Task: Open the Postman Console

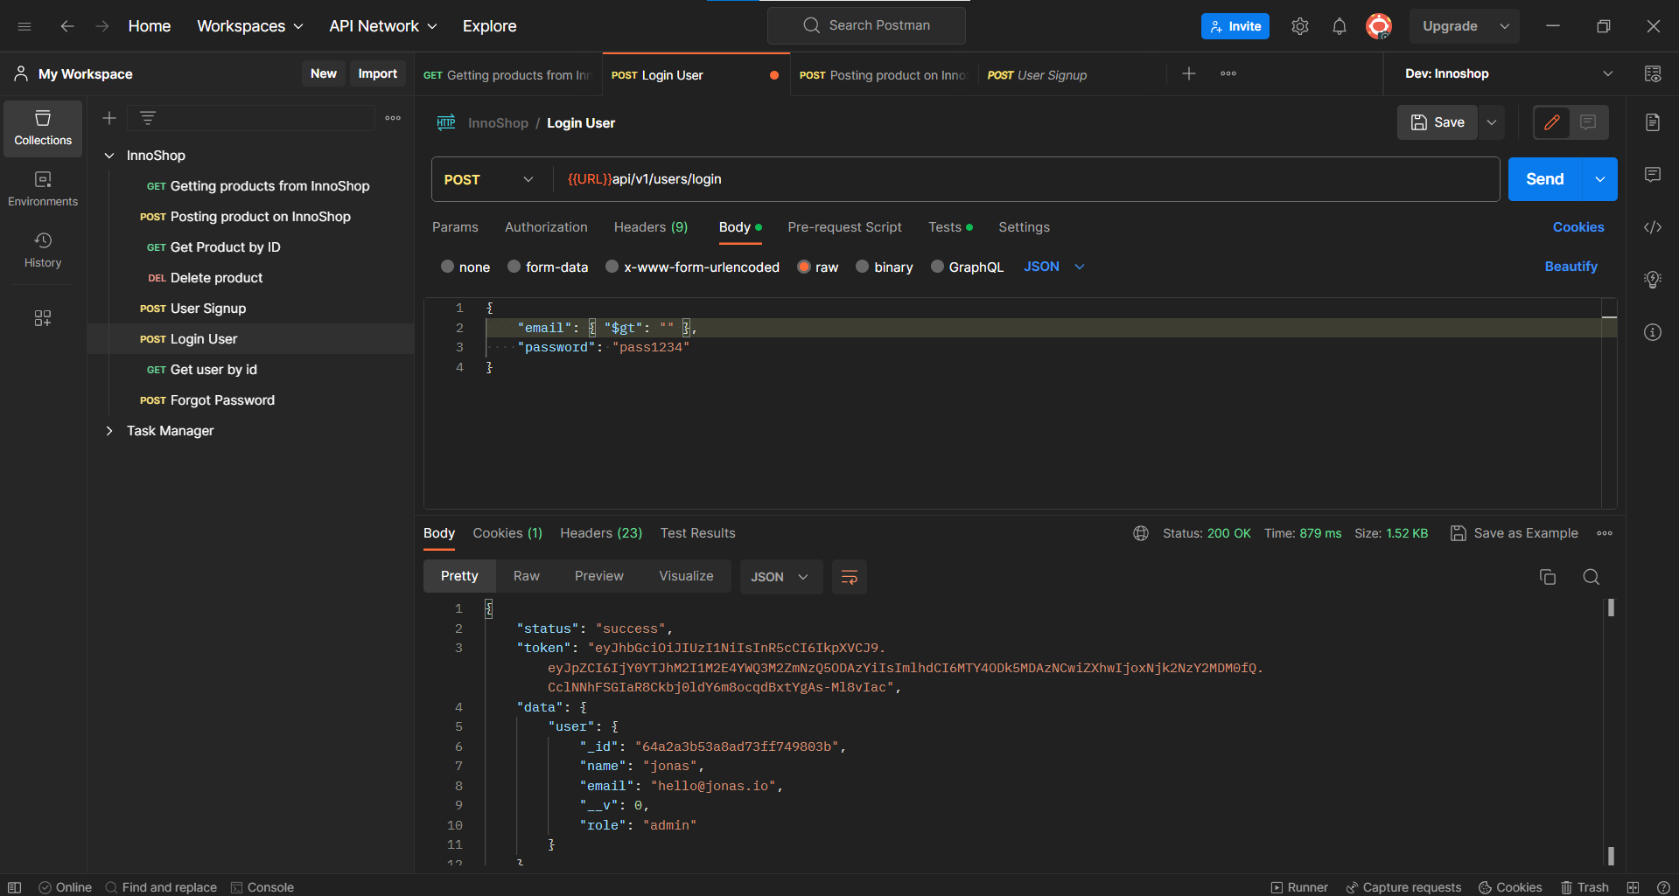Action: (x=262, y=886)
